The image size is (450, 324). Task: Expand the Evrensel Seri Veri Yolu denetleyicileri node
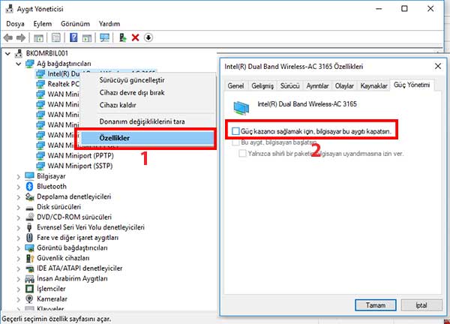(x=19, y=228)
